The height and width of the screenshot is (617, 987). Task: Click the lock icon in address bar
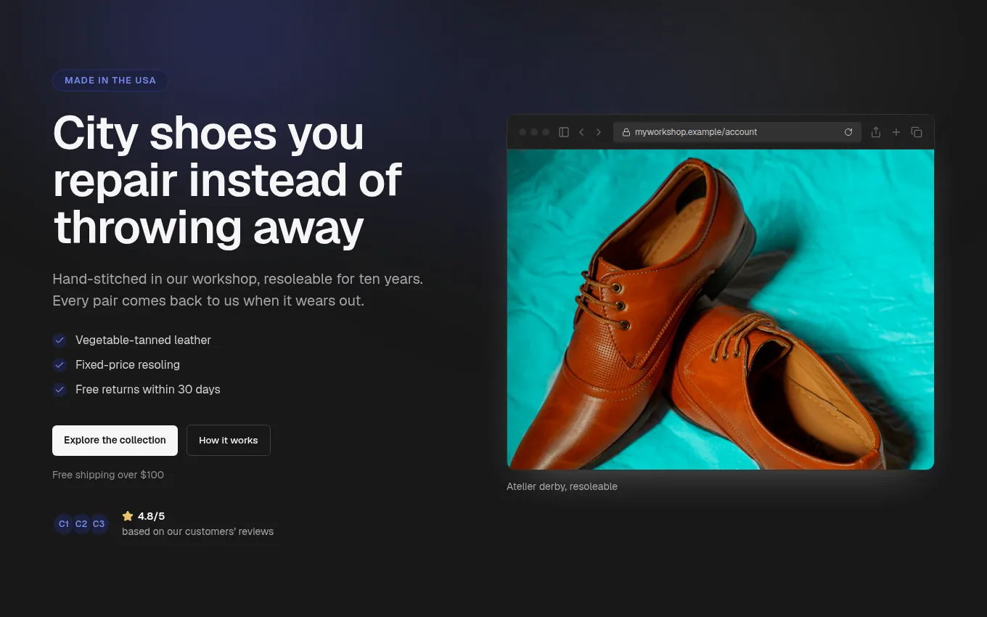[626, 132]
